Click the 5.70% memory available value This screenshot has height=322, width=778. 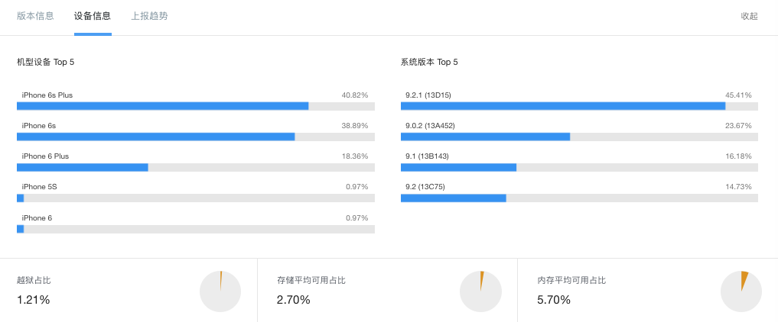(554, 300)
